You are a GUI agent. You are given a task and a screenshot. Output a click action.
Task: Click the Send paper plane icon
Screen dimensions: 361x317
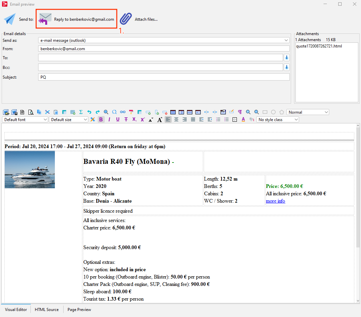tap(10, 19)
